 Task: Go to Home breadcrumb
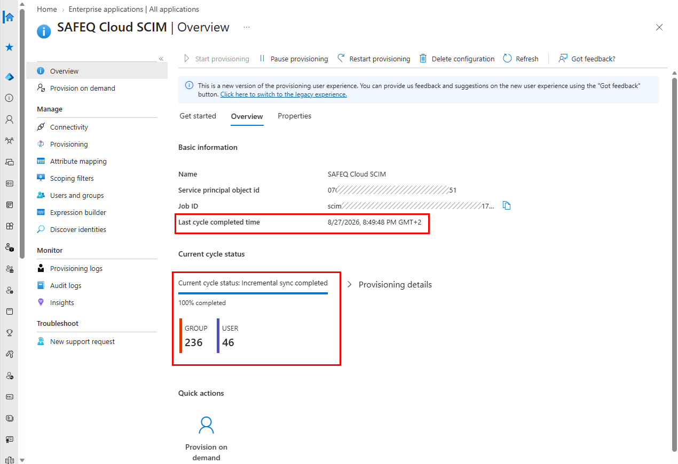(x=47, y=9)
